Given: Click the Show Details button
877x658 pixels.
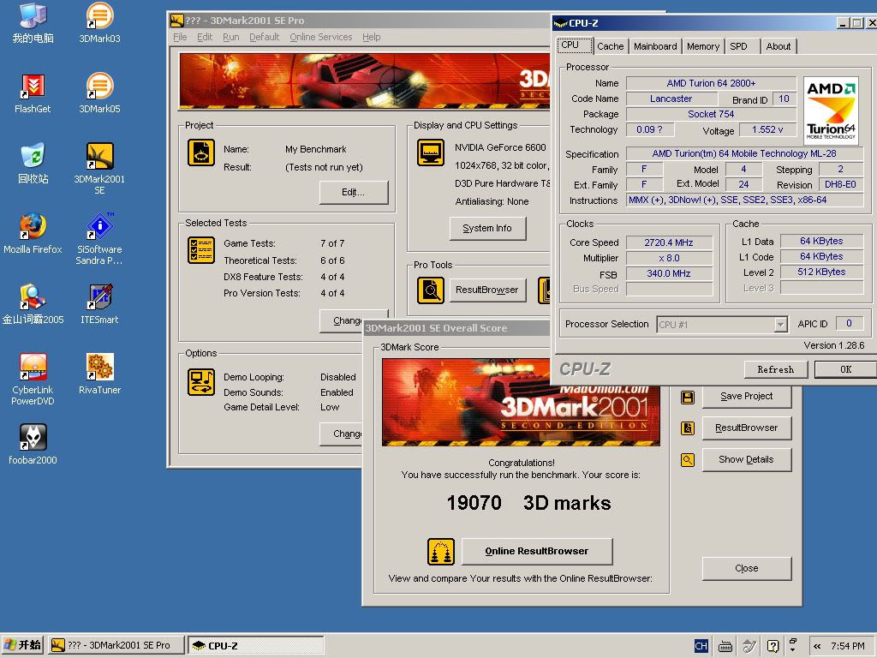Looking at the screenshot, I should pyautogui.click(x=747, y=460).
